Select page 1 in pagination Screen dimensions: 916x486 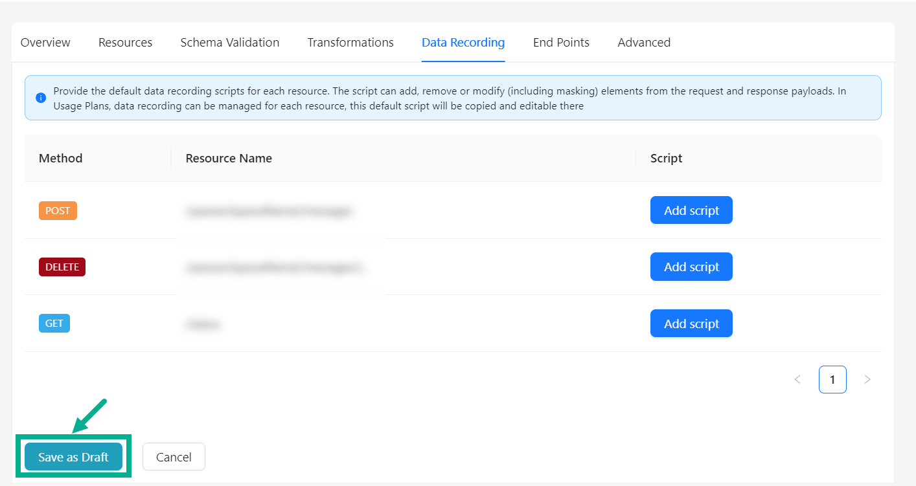point(832,379)
